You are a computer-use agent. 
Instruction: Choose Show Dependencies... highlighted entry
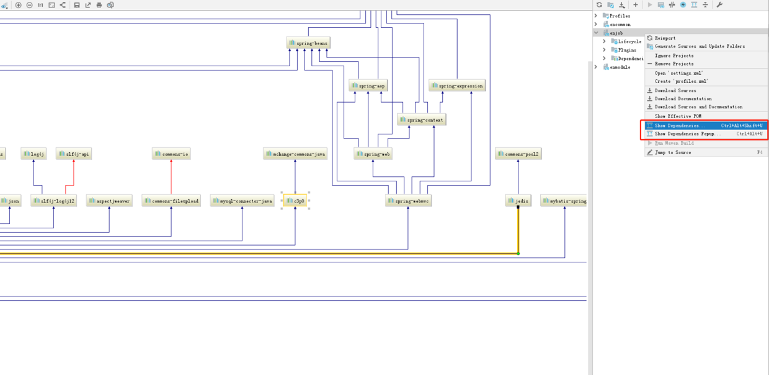[x=706, y=126]
